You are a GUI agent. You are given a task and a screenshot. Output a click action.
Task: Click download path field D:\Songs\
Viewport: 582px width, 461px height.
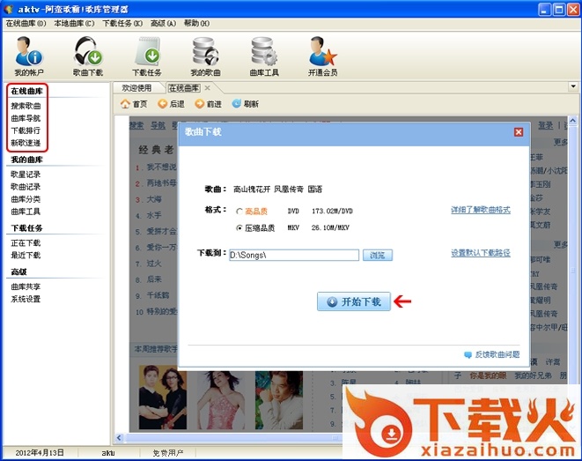click(294, 256)
